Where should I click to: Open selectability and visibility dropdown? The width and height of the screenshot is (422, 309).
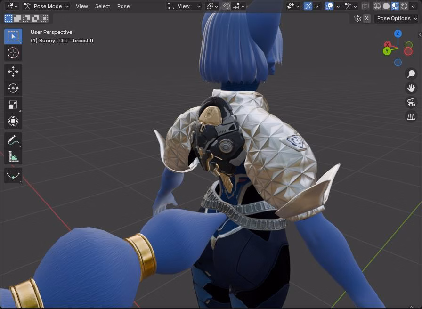(293, 6)
